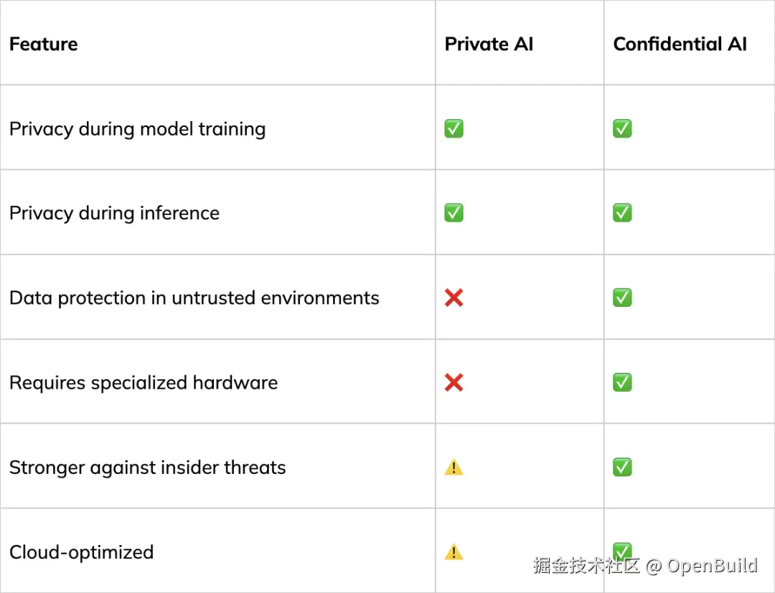Image resolution: width=775 pixels, height=593 pixels.
Task: Click 'Requires specialized hardware' row label
Action: pos(144,382)
